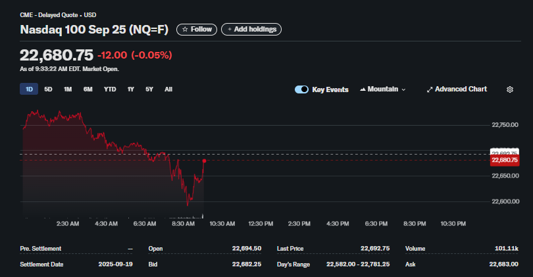Image resolution: width=533 pixels, height=277 pixels.
Task: Click the red 22,680.75 price label on axis
Action: (505, 160)
